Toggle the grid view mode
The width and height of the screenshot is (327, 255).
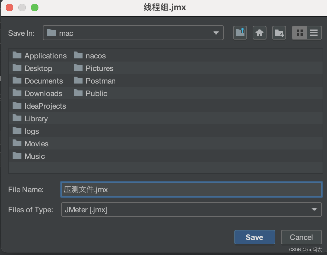click(299, 33)
